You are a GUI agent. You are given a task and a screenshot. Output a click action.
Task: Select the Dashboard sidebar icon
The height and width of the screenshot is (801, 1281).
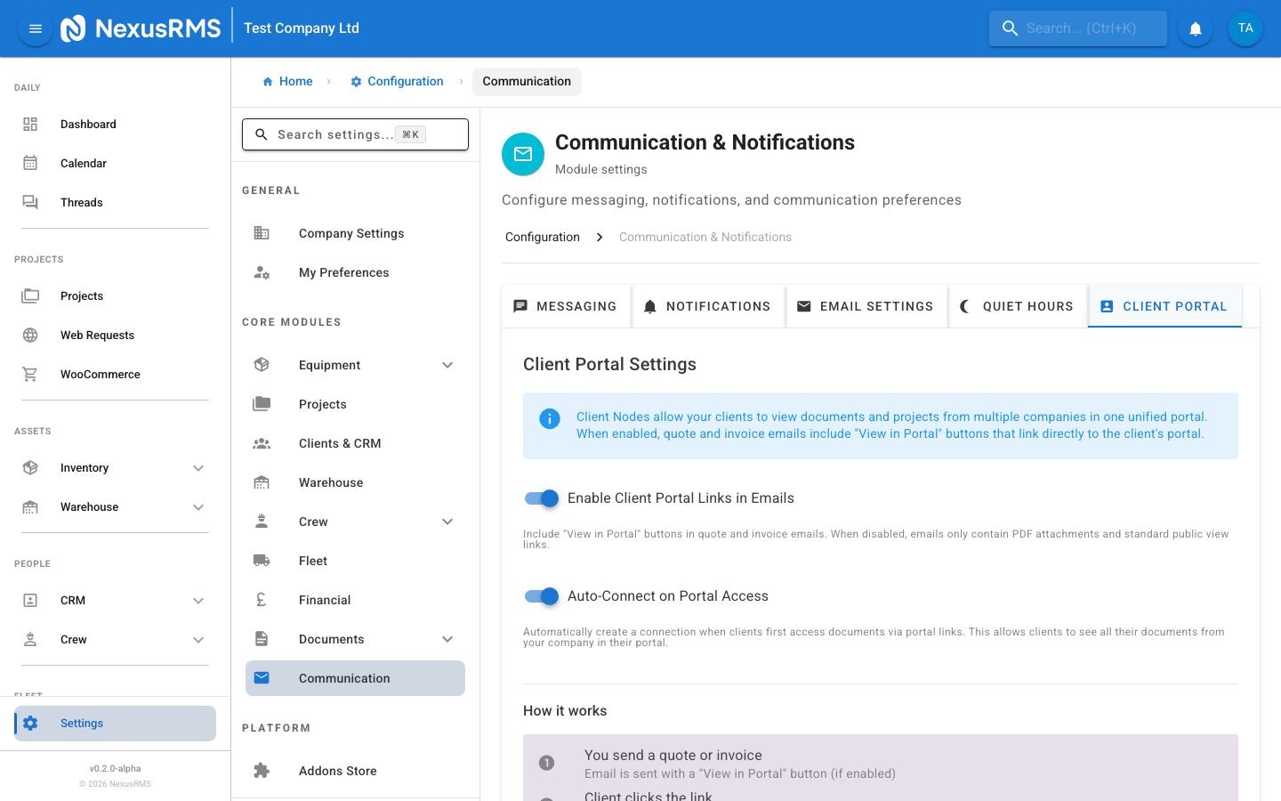30,124
